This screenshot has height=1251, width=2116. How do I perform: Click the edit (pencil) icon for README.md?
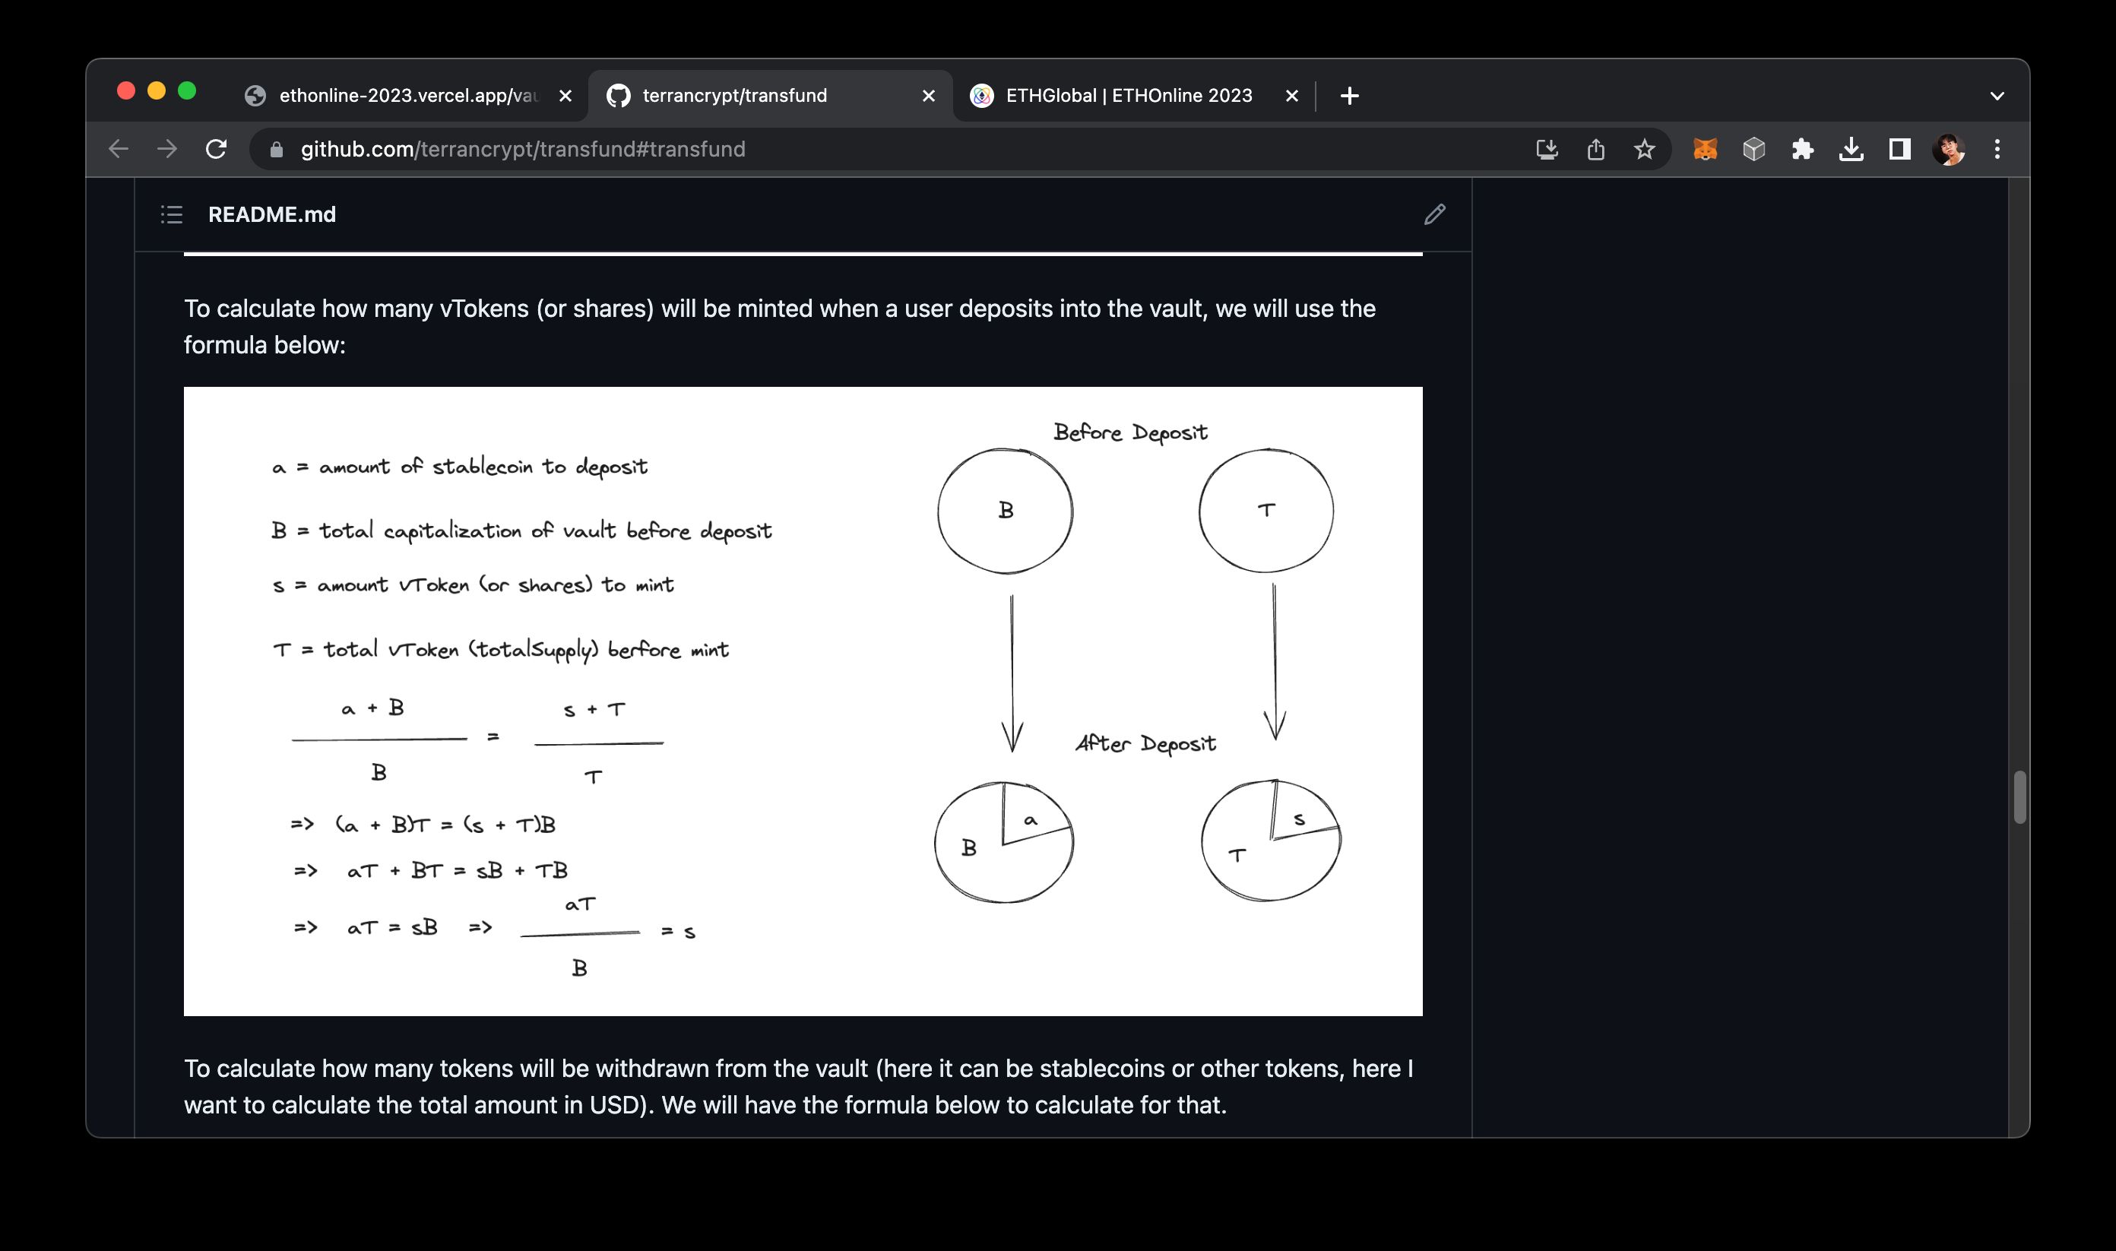coord(1434,213)
